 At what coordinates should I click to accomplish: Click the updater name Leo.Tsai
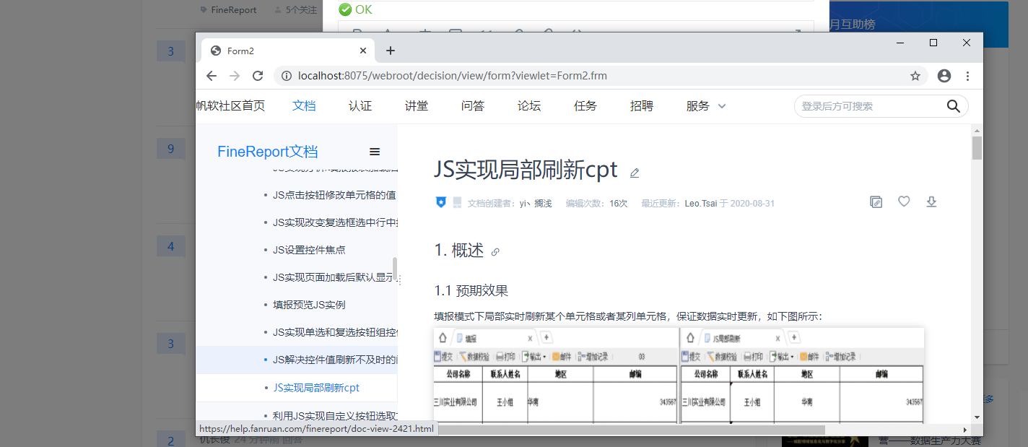pos(700,204)
